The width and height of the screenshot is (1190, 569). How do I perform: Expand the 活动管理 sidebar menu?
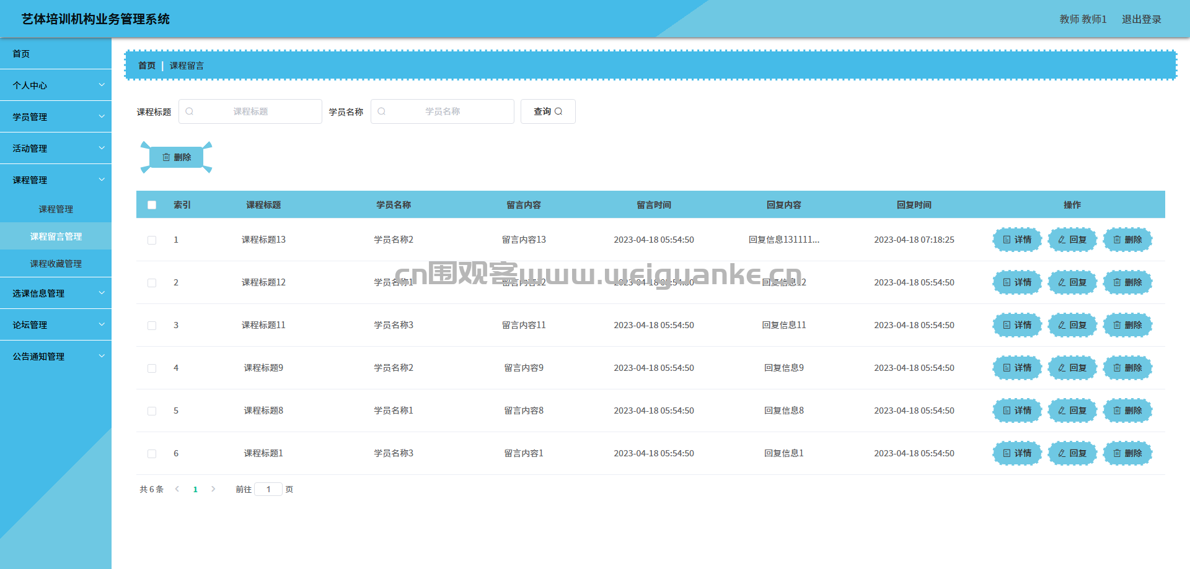click(56, 149)
